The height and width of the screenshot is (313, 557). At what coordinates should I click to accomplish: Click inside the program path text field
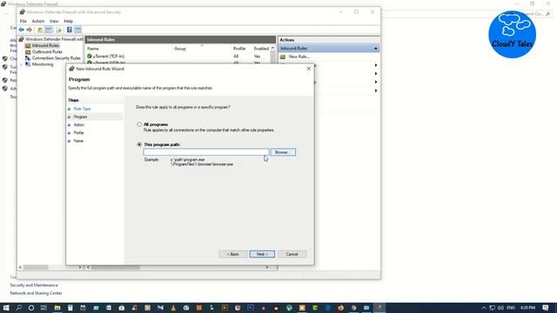pyautogui.click(x=206, y=152)
